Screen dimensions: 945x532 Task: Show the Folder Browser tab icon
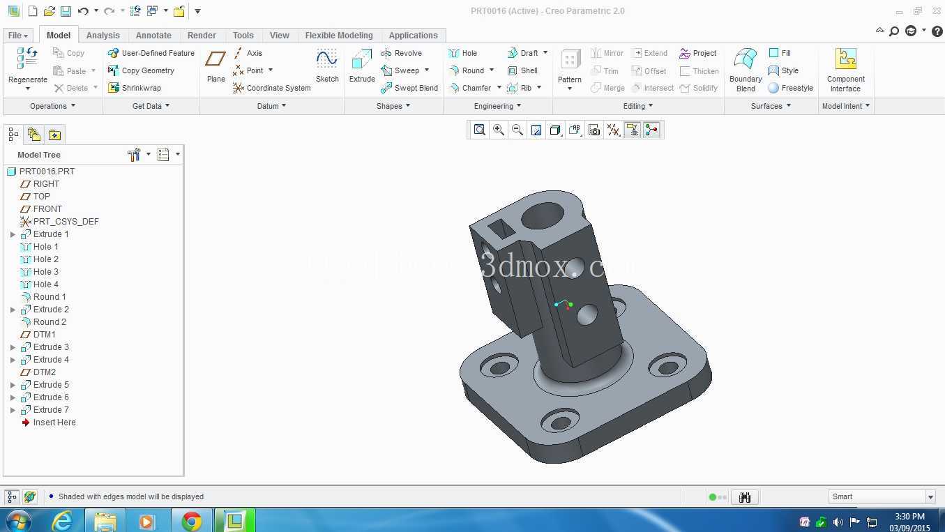pyautogui.click(x=33, y=134)
